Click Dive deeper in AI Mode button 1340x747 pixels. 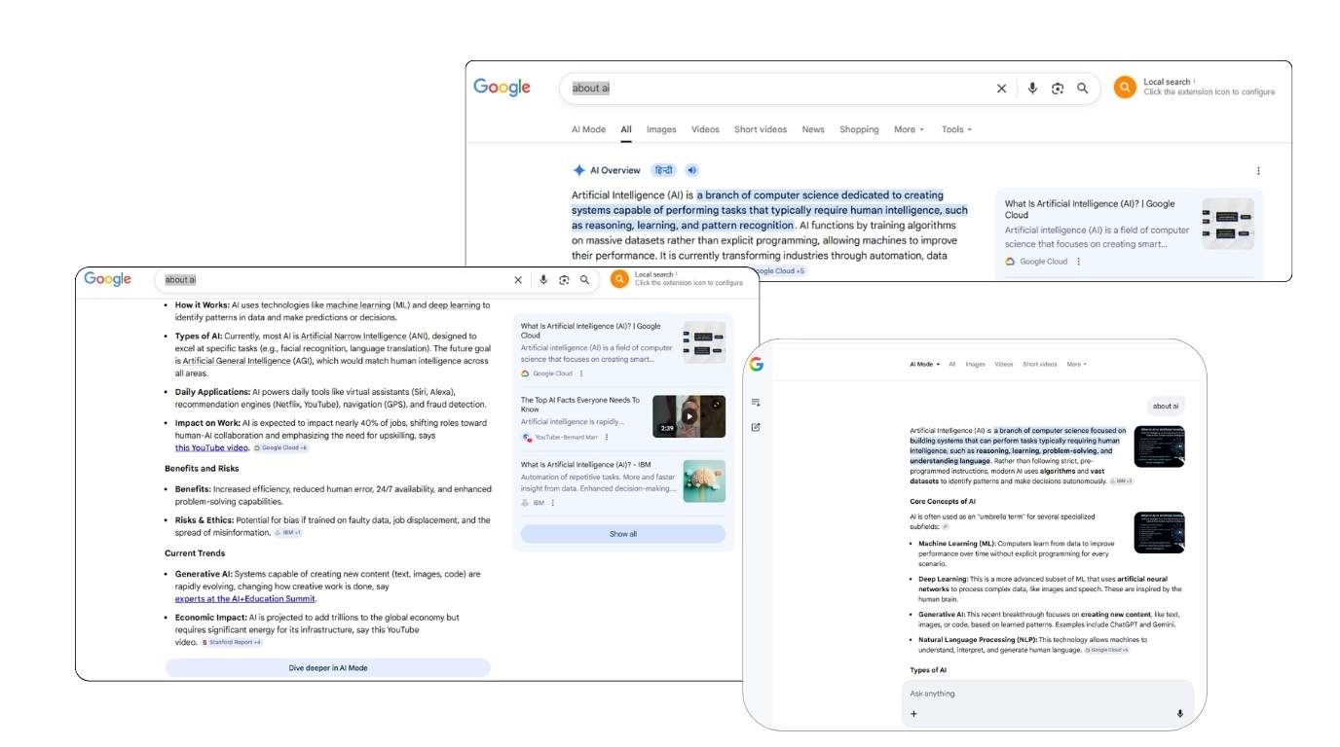point(328,668)
